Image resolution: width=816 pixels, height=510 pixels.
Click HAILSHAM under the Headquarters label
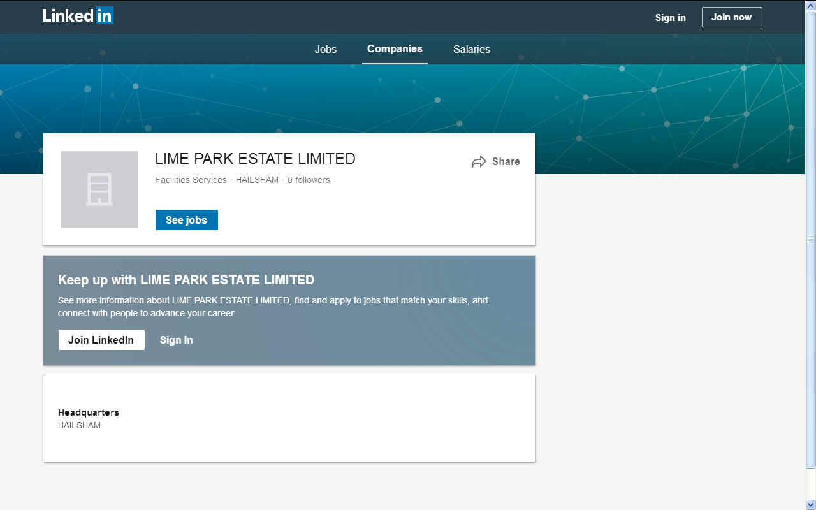click(79, 425)
